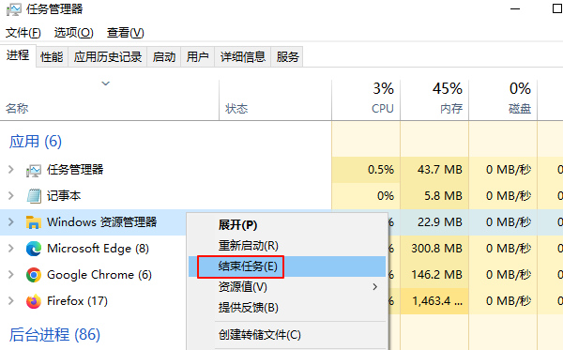The height and width of the screenshot is (350, 563).
Task: Expand the 任务管理器 process row
Action: pyautogui.click(x=11, y=170)
